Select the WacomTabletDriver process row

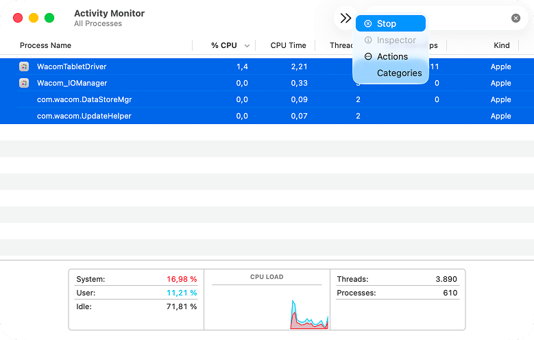pos(267,66)
